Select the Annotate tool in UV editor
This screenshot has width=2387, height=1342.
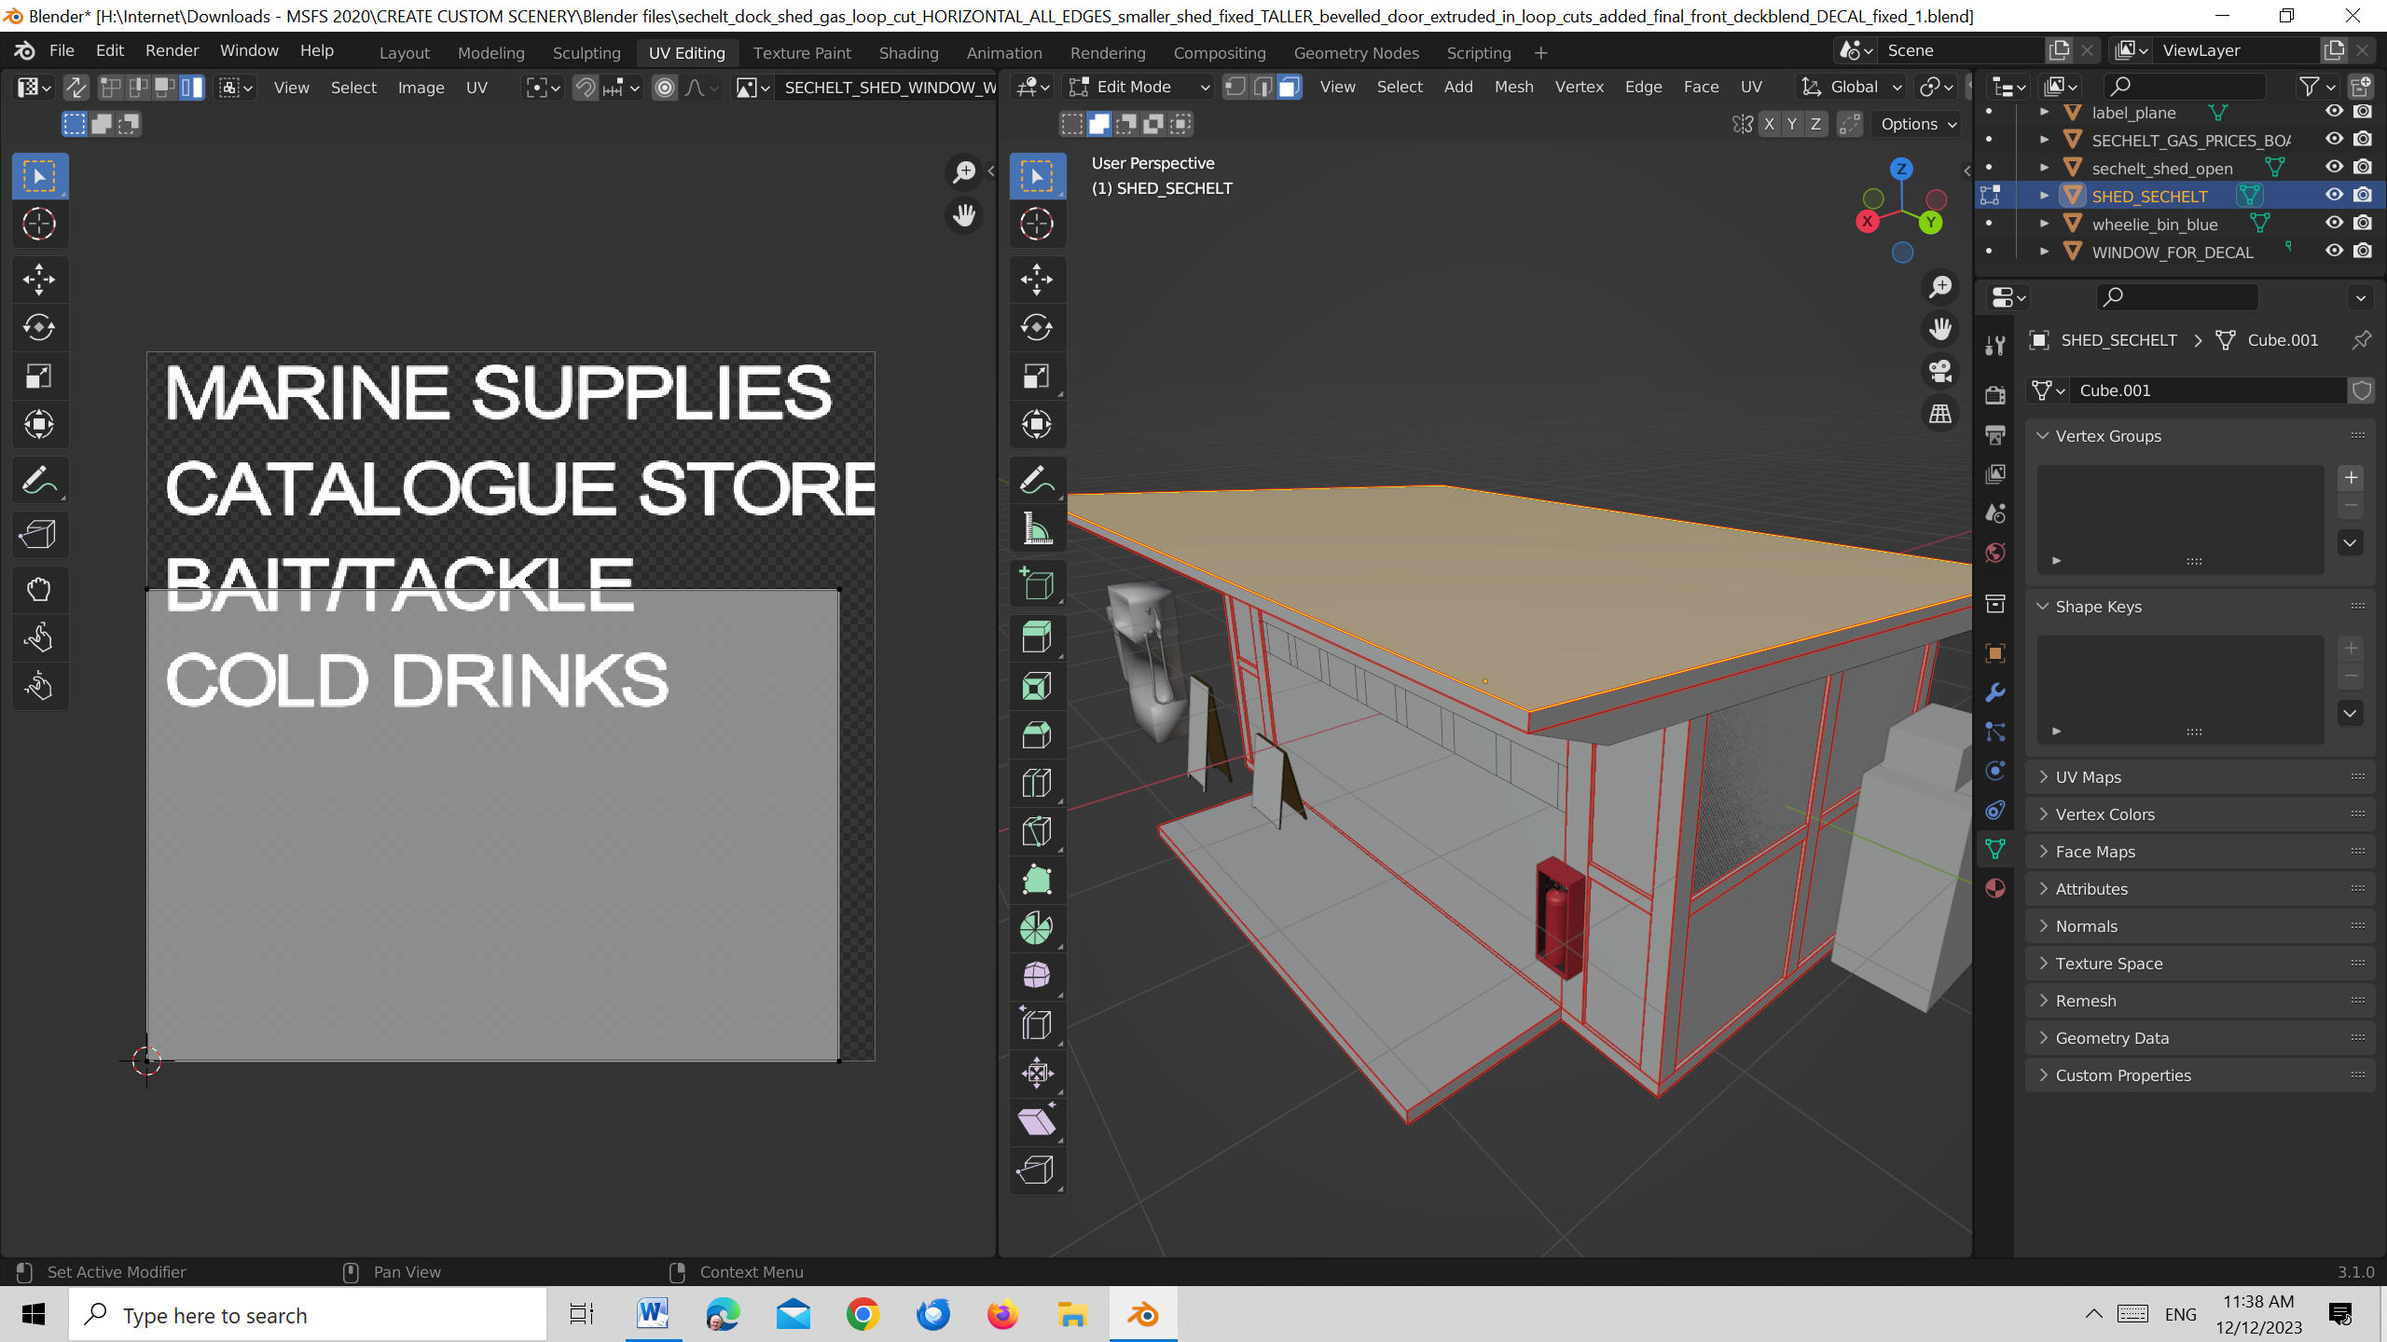[x=39, y=480]
